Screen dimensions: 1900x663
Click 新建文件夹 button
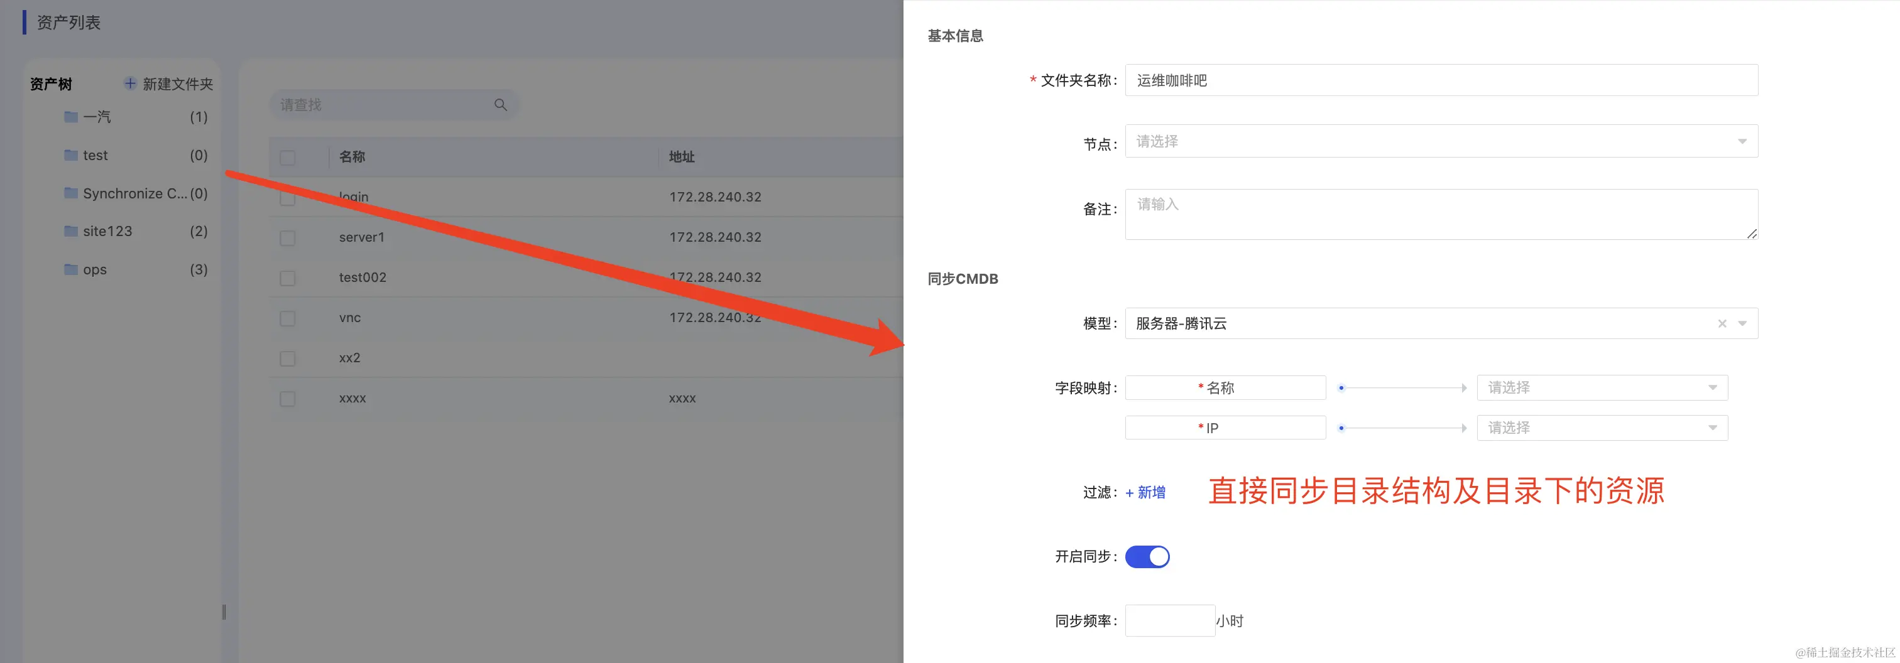click(x=169, y=84)
